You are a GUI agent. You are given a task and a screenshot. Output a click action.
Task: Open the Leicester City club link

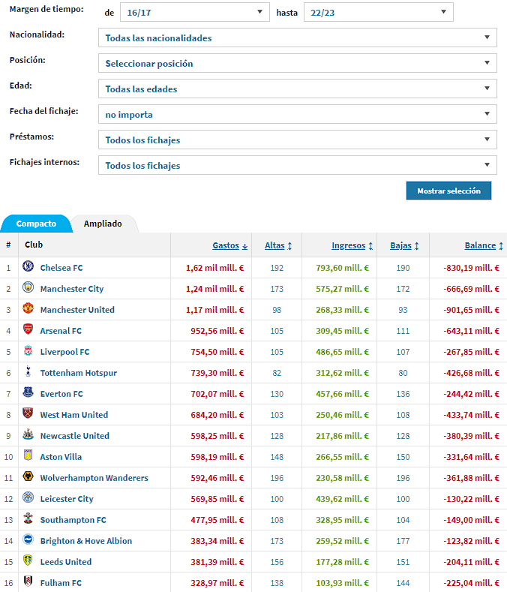[67, 499]
